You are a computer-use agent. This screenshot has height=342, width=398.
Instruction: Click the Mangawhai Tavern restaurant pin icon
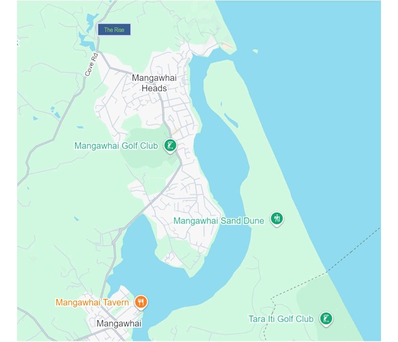coord(141,303)
